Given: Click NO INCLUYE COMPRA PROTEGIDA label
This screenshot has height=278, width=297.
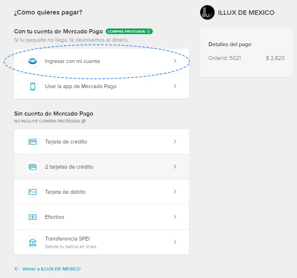Looking at the screenshot, I should click(x=47, y=121).
